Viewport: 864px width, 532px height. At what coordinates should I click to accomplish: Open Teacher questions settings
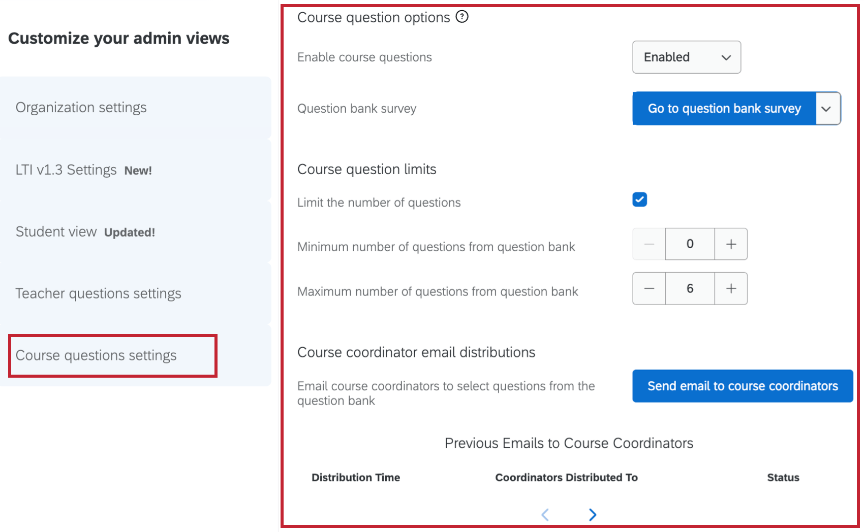coord(98,293)
